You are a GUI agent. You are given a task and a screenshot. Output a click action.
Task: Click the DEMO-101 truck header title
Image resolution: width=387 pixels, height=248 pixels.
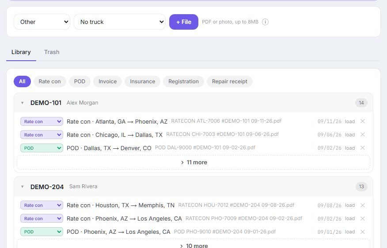coord(46,103)
